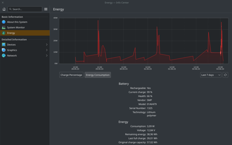This screenshot has height=145, width=232.
Task: Click the 29.05.23 date label
Action: (x=100, y=69)
